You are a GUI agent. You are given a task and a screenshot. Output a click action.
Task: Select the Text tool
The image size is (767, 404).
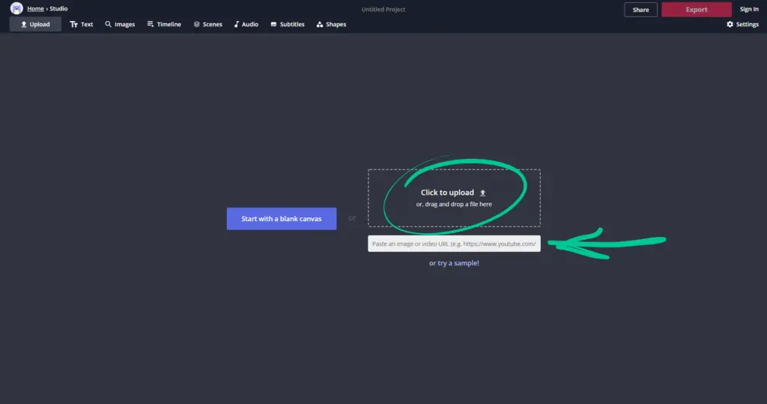click(82, 25)
